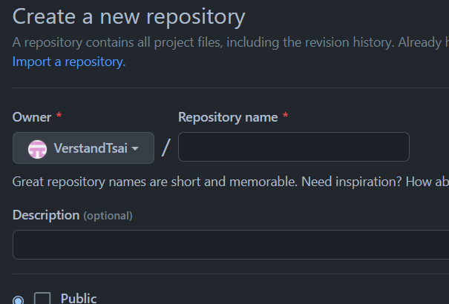Select the Public radio button
449x304 pixels.
tap(19, 300)
